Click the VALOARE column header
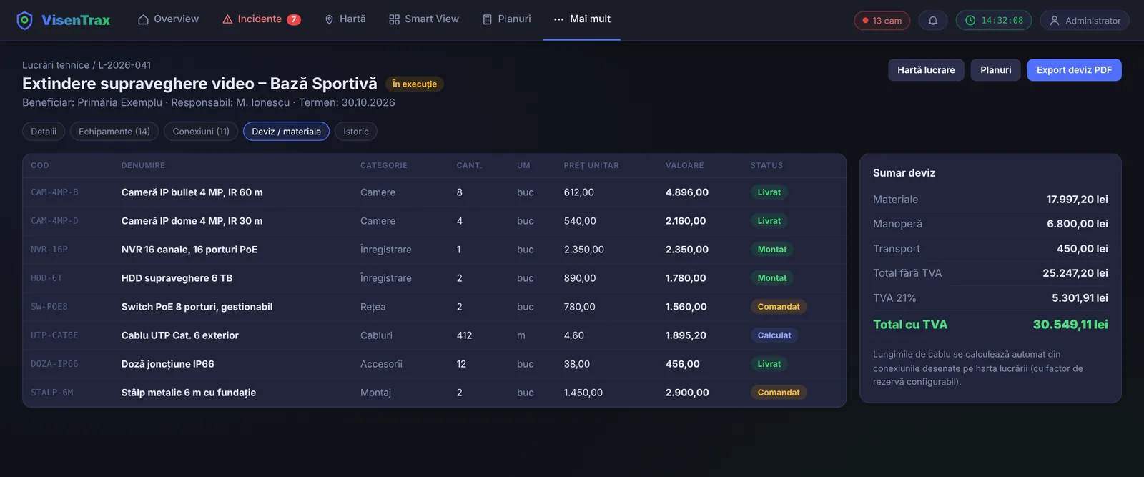Viewport: 1144px width, 477px height. [x=685, y=165]
